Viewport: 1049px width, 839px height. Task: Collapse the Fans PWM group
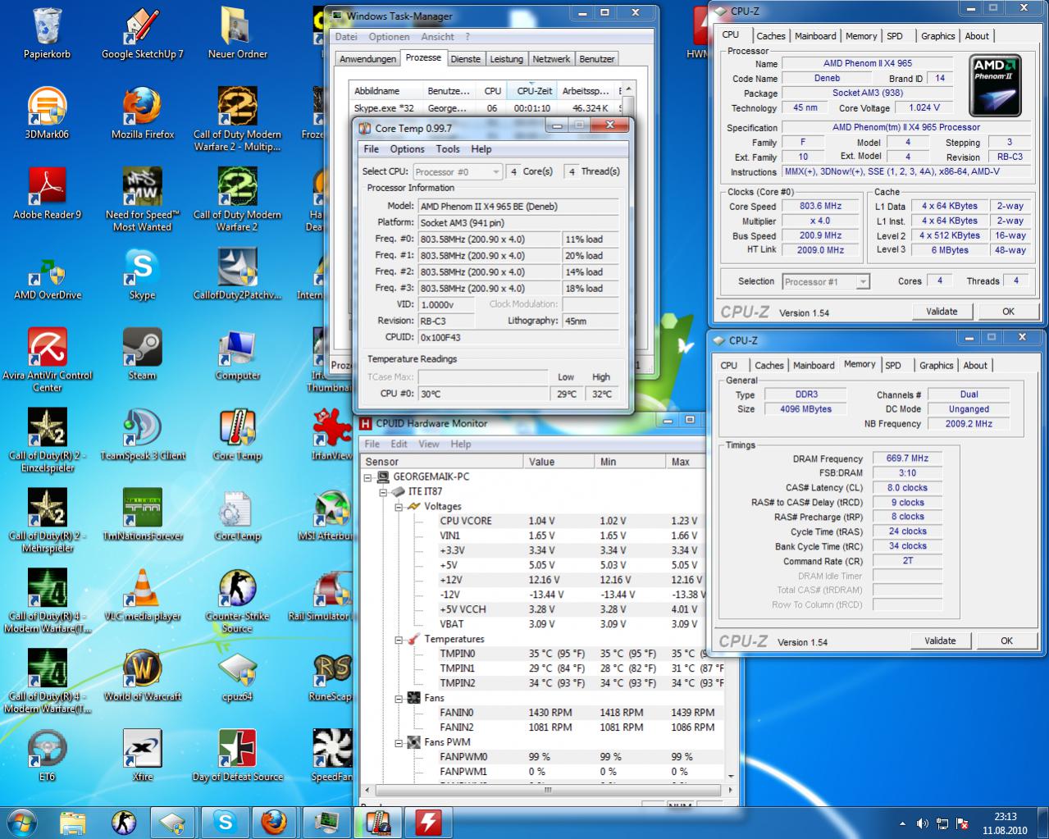click(399, 742)
